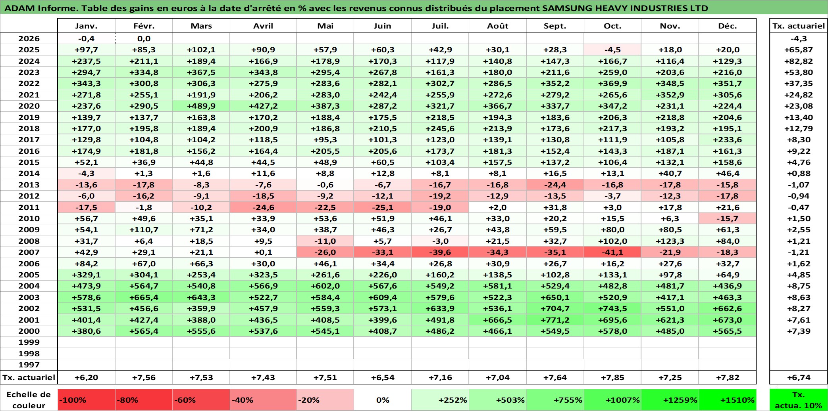Select the 'Avril' column header
The width and height of the screenshot is (828, 411).
point(263,26)
